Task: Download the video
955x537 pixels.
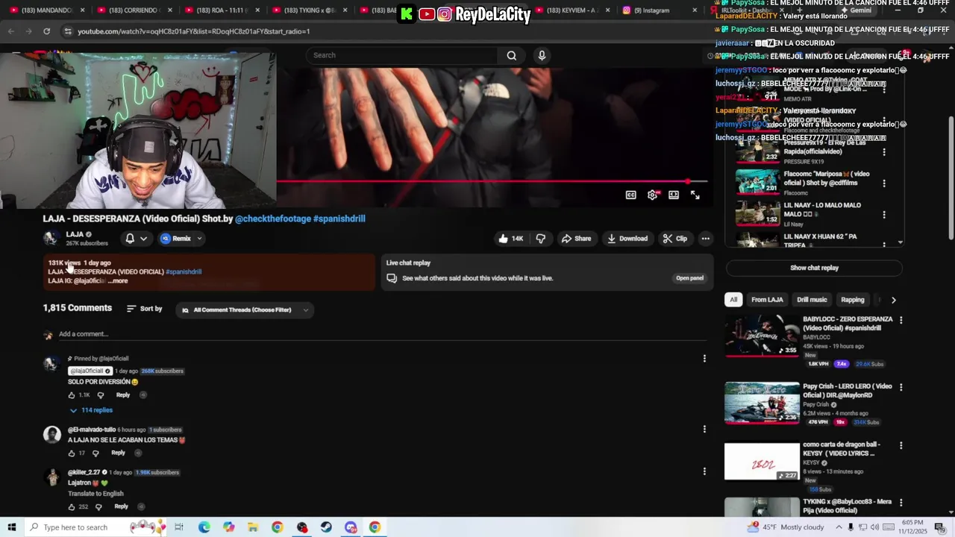Action: coord(627,239)
